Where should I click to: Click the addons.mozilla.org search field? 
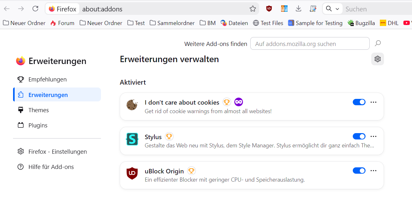(310, 44)
